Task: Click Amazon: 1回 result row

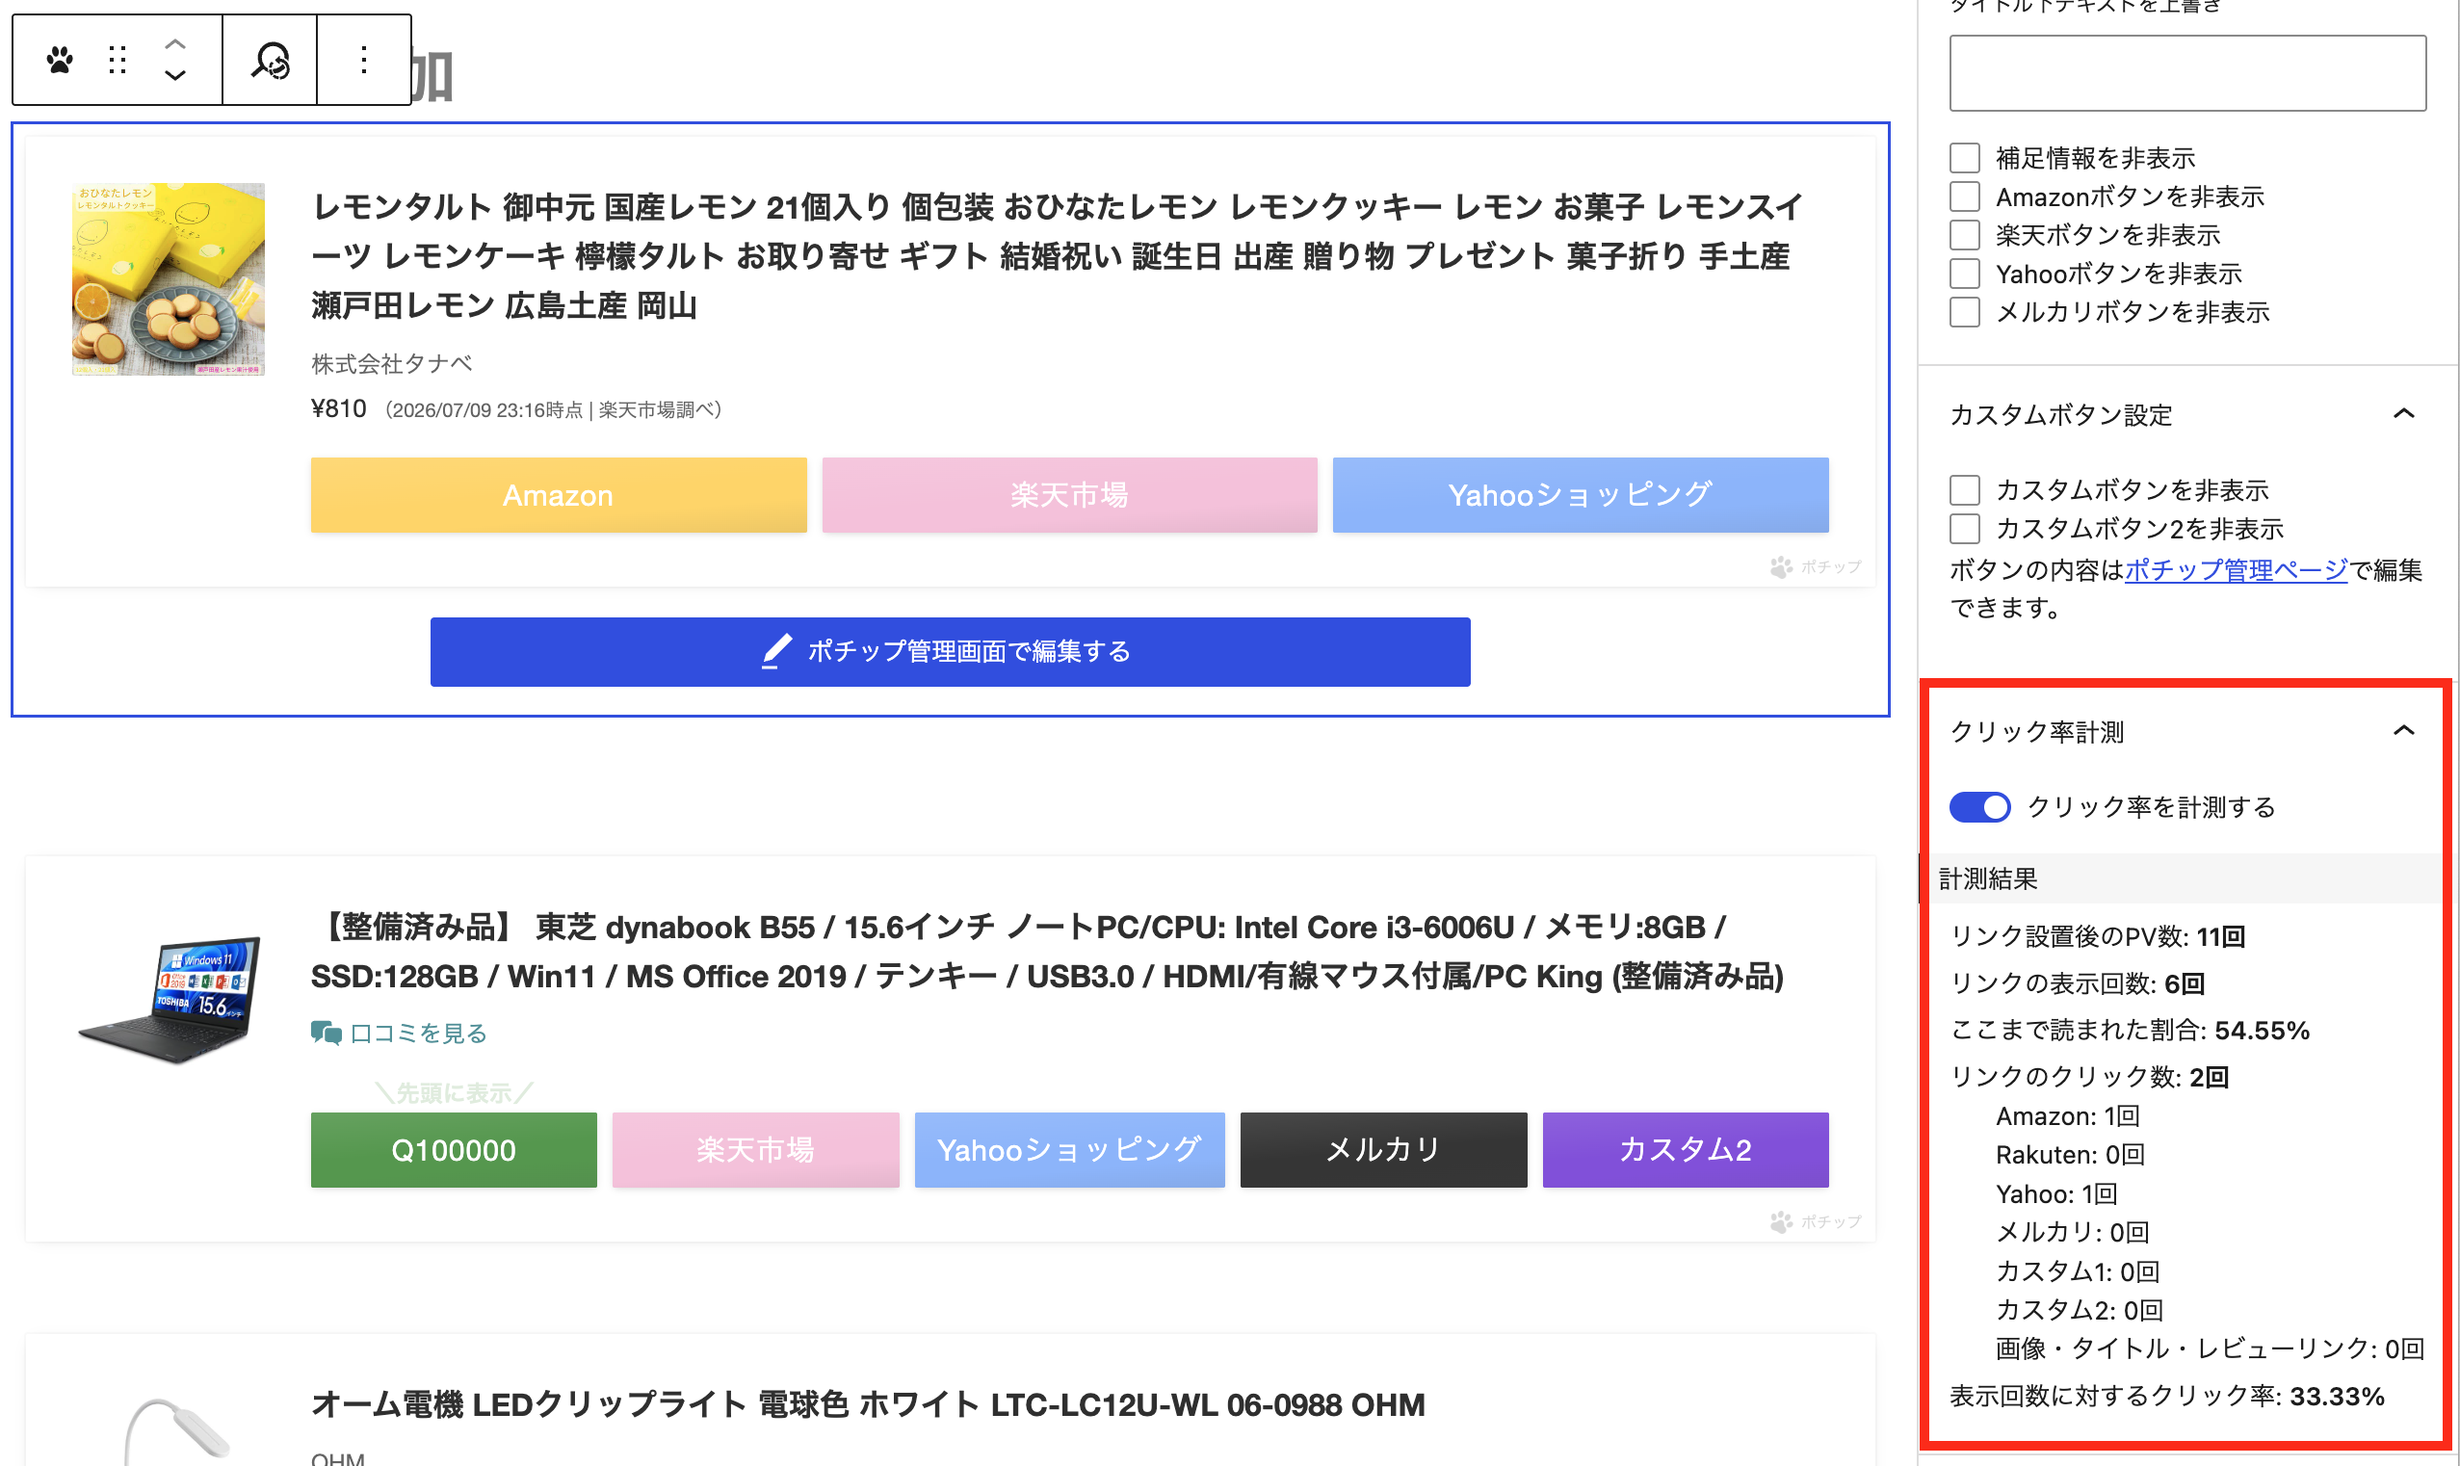Action: coord(2068,1116)
